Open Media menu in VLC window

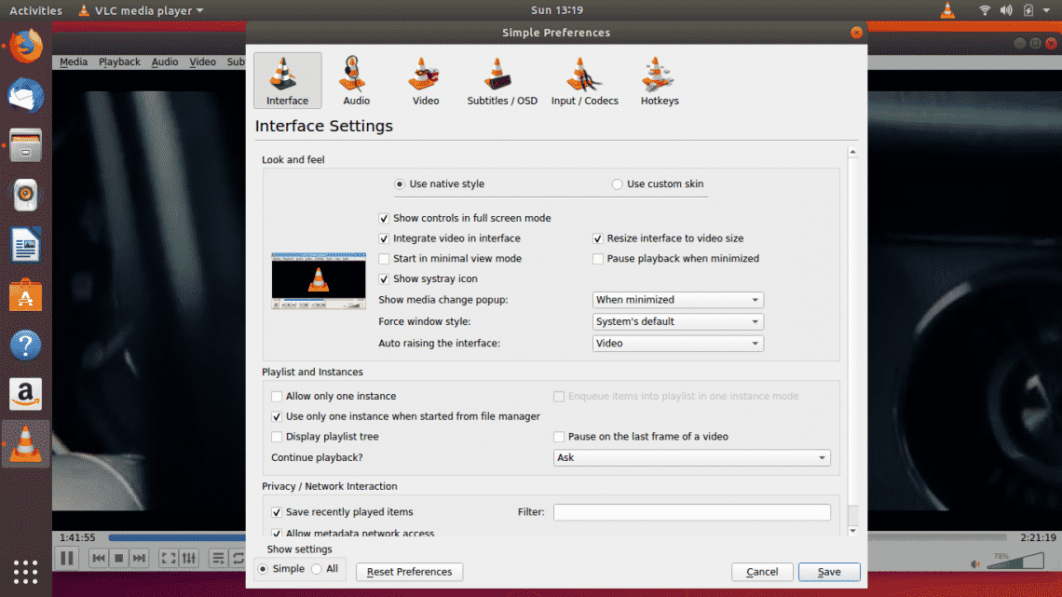pyautogui.click(x=74, y=61)
